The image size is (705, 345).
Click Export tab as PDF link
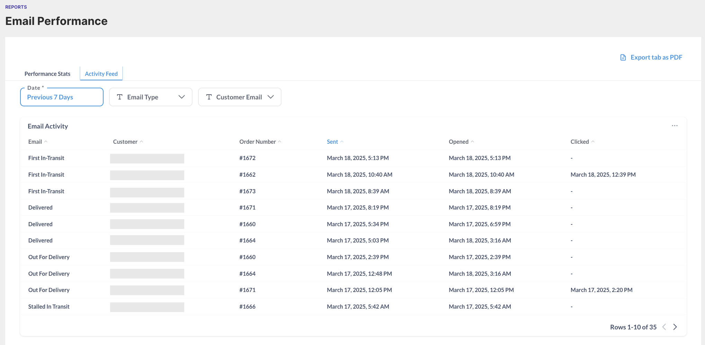click(656, 57)
